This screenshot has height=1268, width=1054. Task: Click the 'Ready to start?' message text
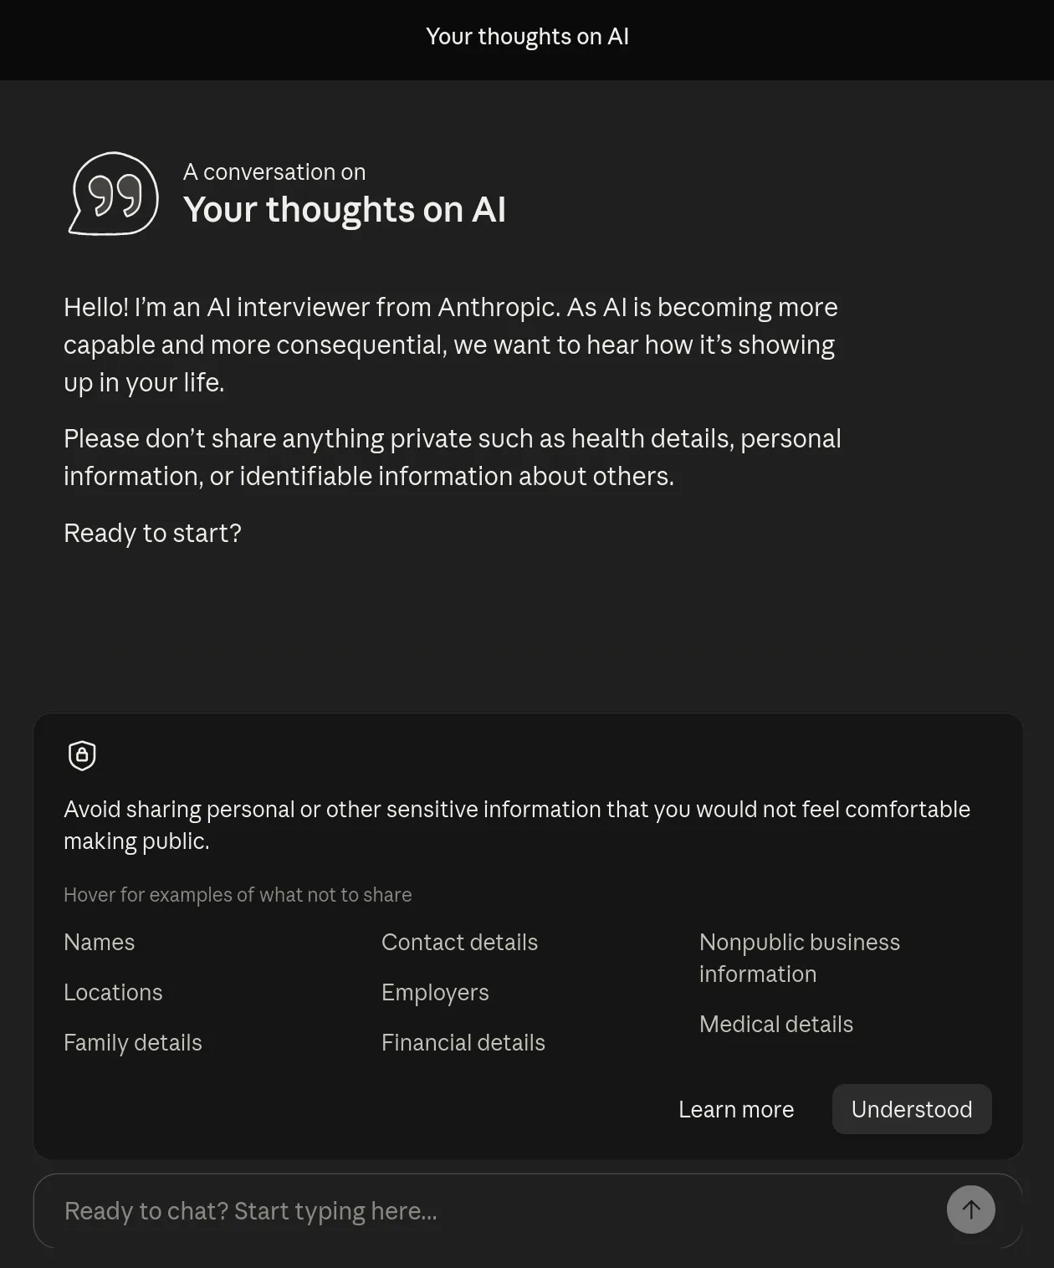click(152, 533)
